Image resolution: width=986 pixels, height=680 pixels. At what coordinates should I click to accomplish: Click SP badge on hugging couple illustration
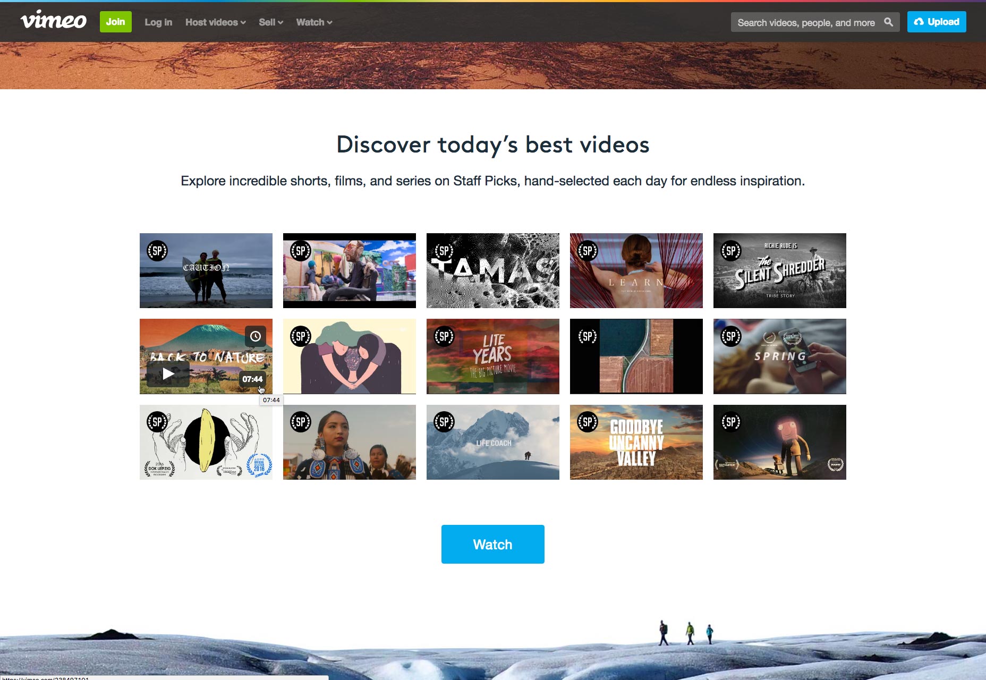(x=301, y=336)
